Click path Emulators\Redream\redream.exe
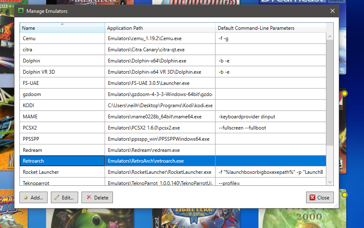 click(144, 150)
